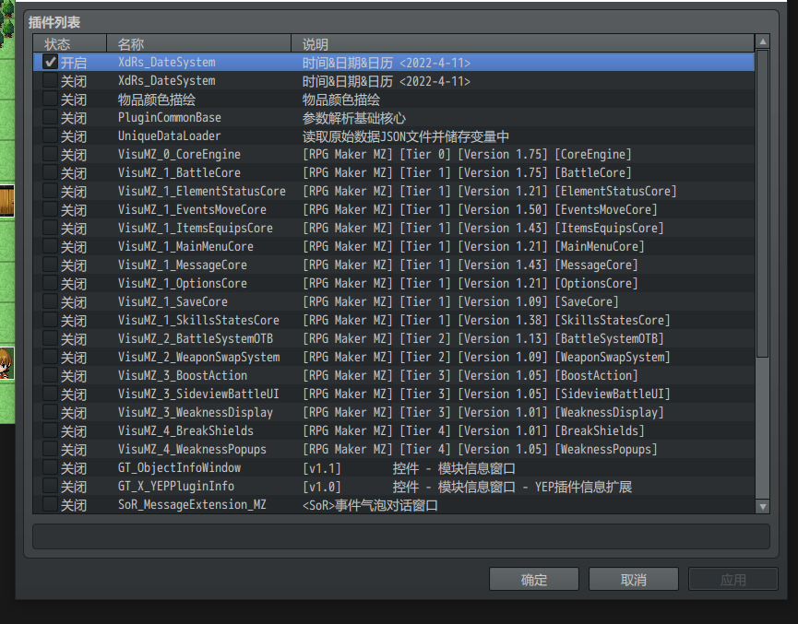The width and height of the screenshot is (798, 624).
Task: Select the 物品颜色描绘 plugin row
Action: 394,100
